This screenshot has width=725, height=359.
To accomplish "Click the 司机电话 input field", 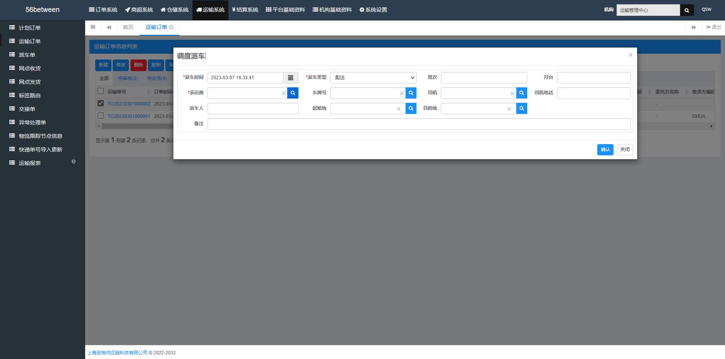I will pyautogui.click(x=594, y=93).
